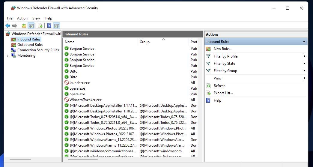Select the Microsoft.WindowsAlarms_11.2206.27 rule name
Viewport: 313px width, 167px height.
tap(103, 145)
